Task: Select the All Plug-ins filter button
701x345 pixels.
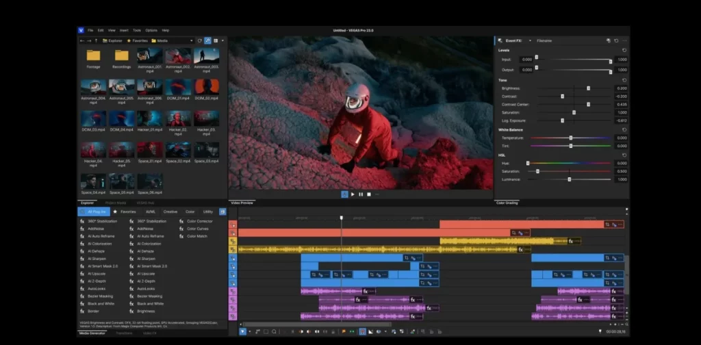Action: 93,212
